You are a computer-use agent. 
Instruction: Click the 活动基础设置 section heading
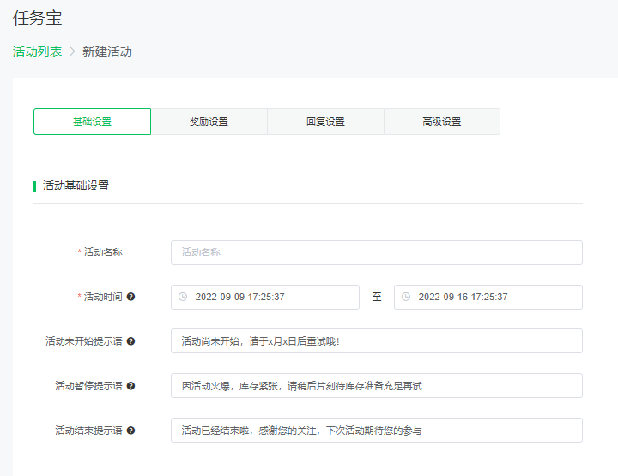tap(76, 185)
